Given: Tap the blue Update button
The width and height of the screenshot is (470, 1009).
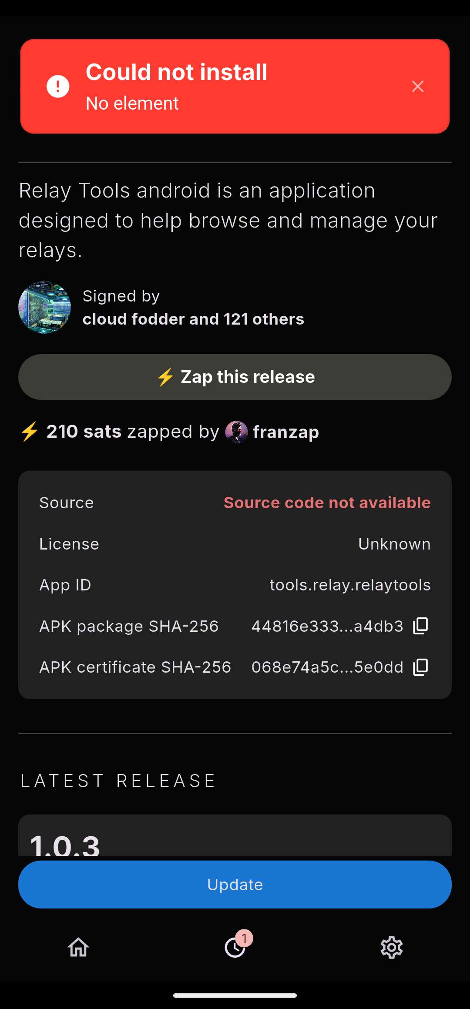Looking at the screenshot, I should (235, 885).
